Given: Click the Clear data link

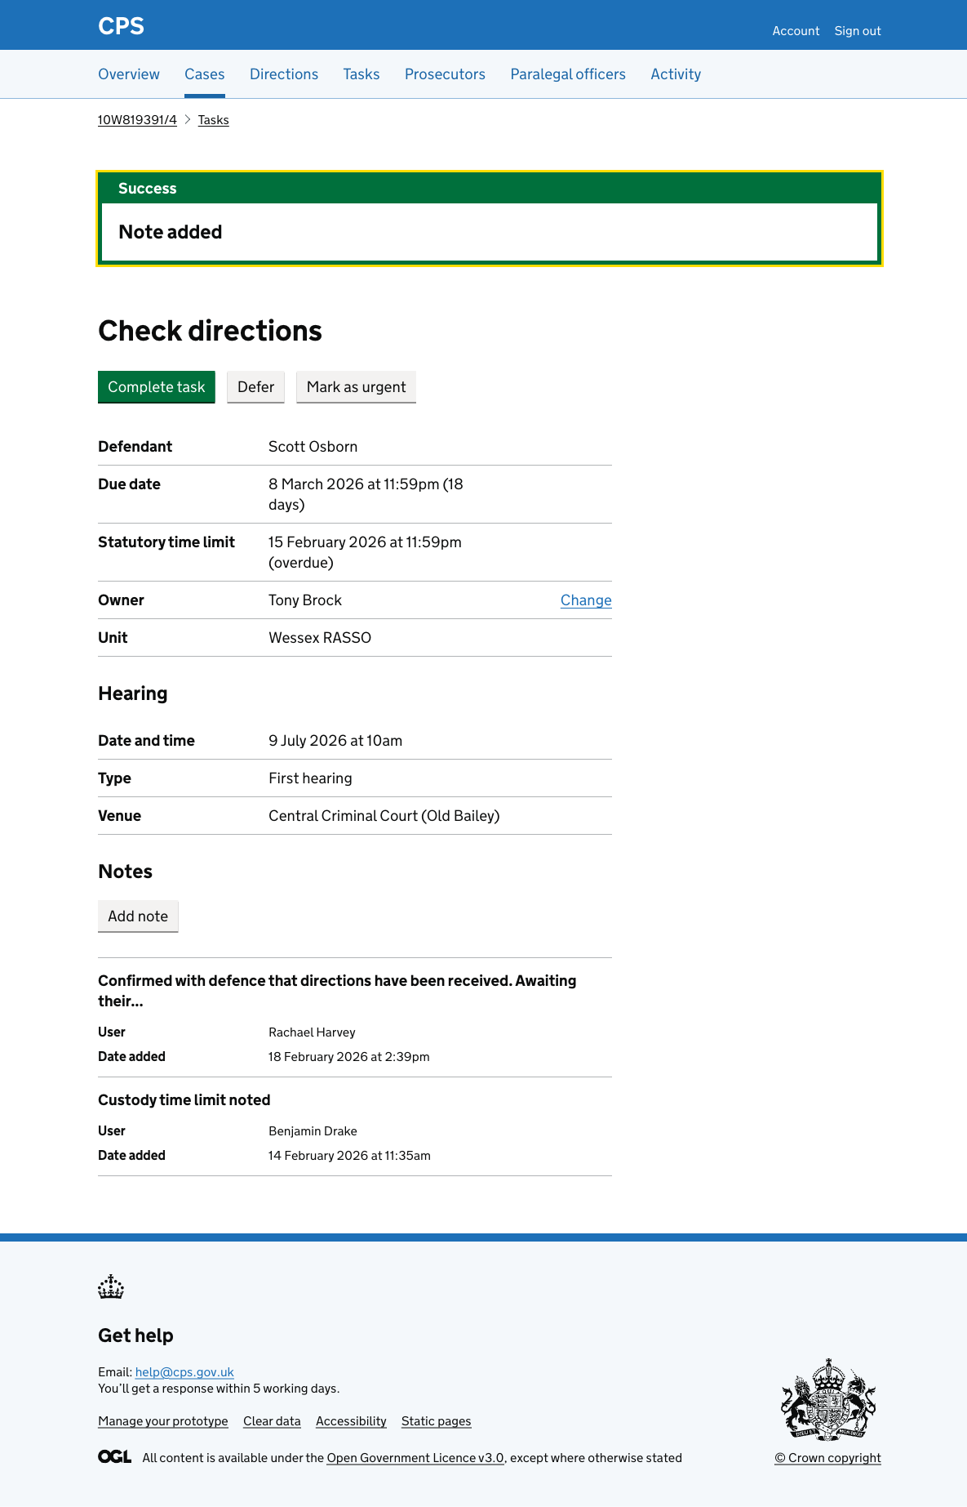Looking at the screenshot, I should (x=272, y=1421).
